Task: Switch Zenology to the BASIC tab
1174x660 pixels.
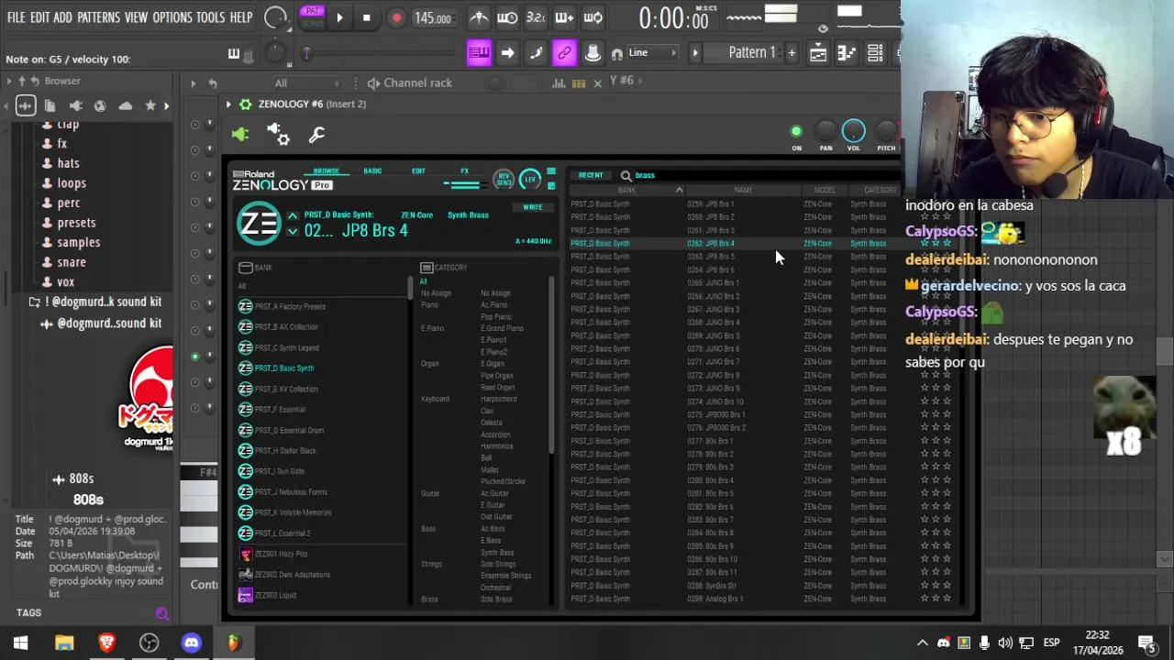Action: point(372,170)
